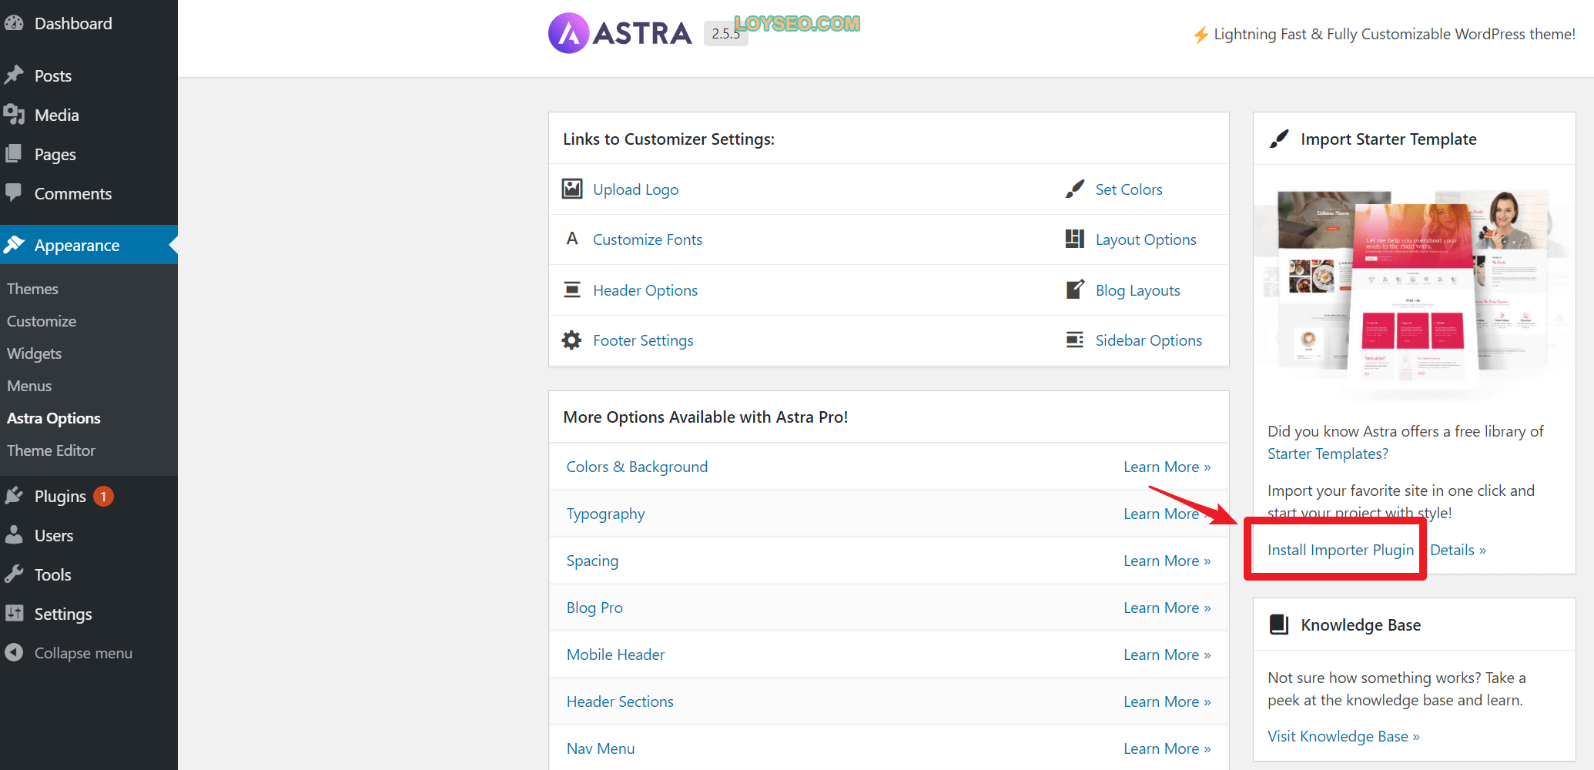The image size is (1594, 770).
Task: Click the Customize Fonts letter-A icon
Action: [x=572, y=239]
